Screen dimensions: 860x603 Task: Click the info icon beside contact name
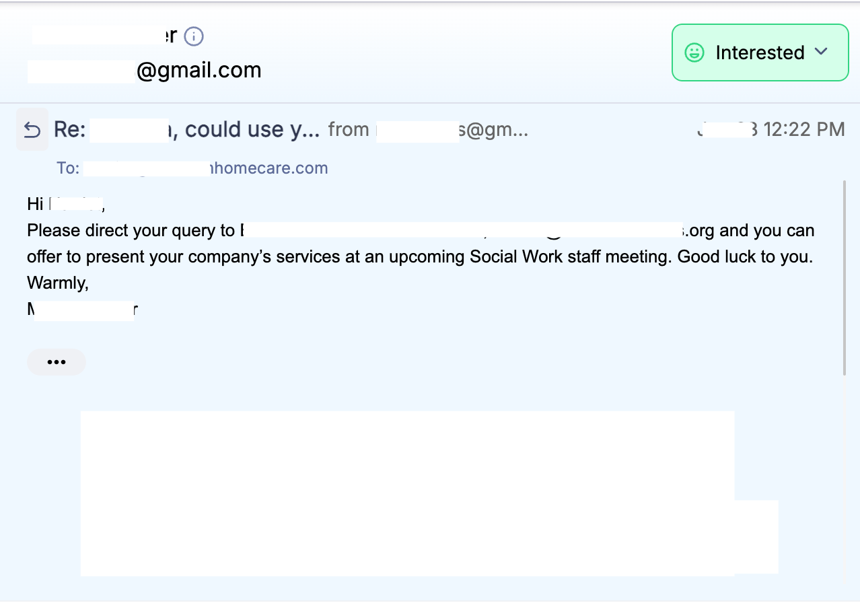tap(194, 36)
